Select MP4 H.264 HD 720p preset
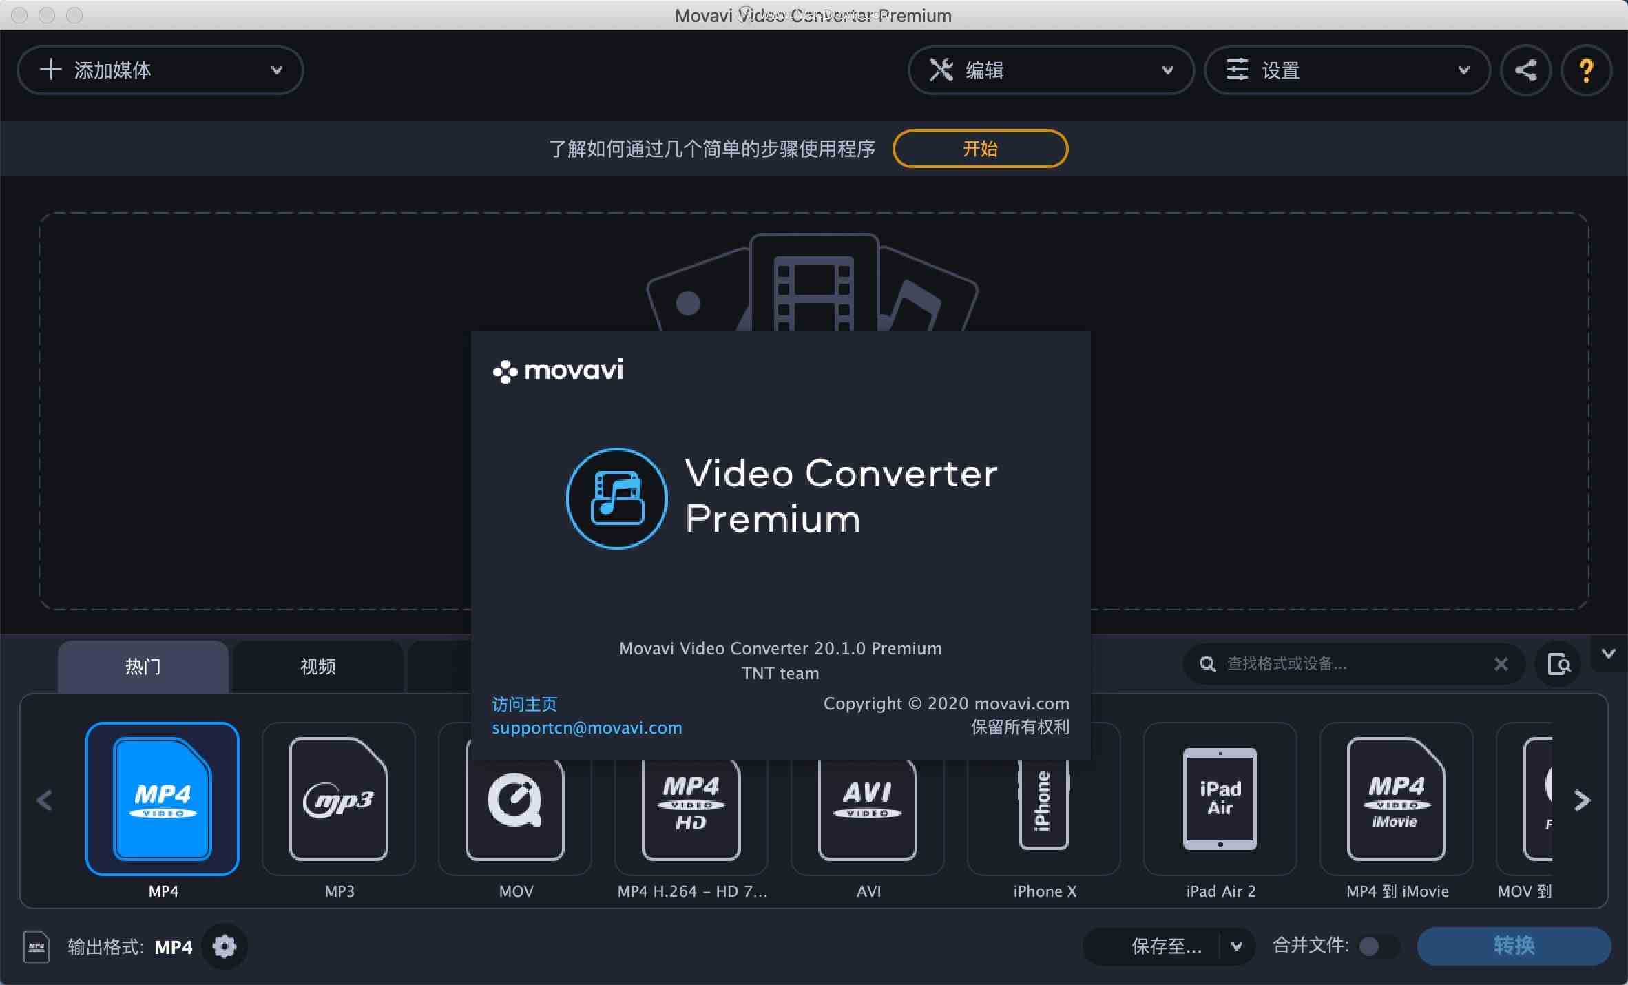Viewport: 1628px width, 985px height. point(691,816)
